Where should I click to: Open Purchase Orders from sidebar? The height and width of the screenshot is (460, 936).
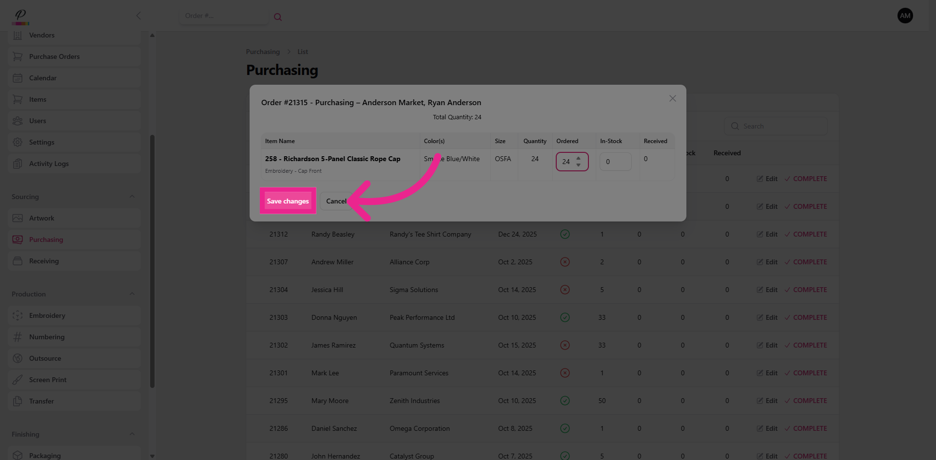tap(54, 56)
